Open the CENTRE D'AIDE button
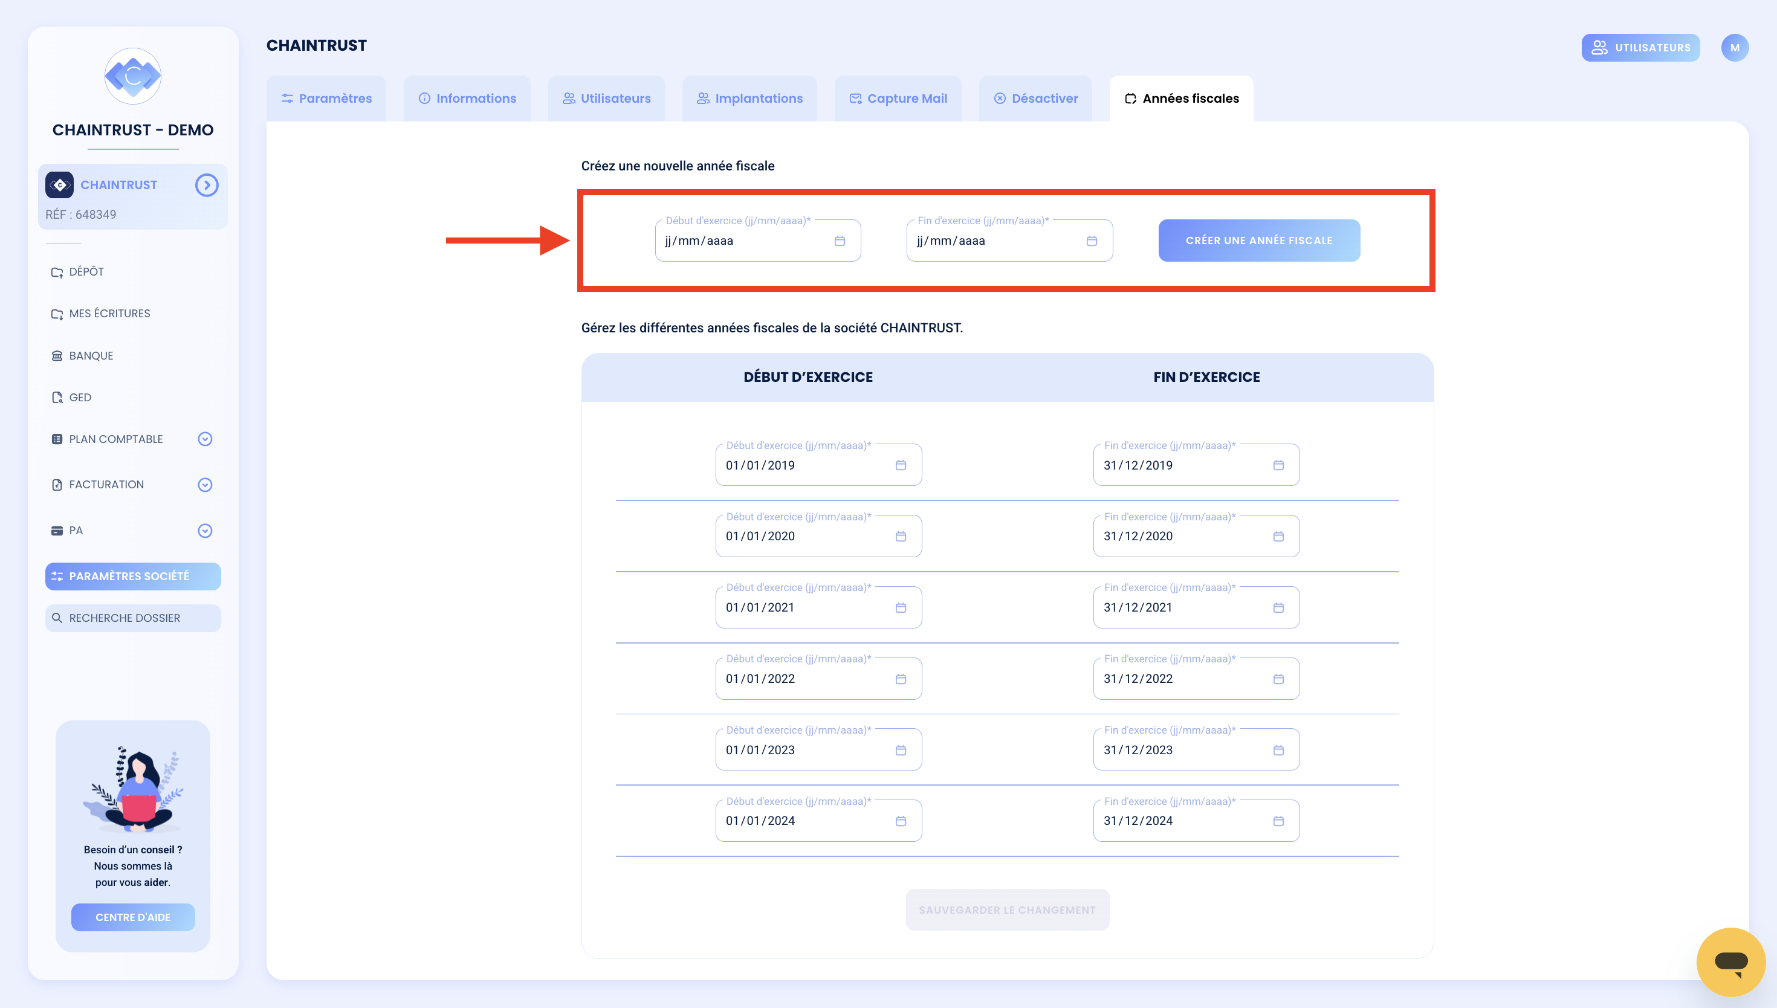Viewport: 1777px width, 1008px height. click(x=133, y=917)
